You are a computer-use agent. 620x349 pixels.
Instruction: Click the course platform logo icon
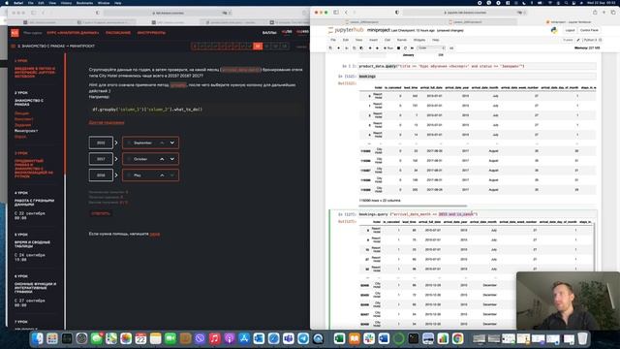click(15, 33)
